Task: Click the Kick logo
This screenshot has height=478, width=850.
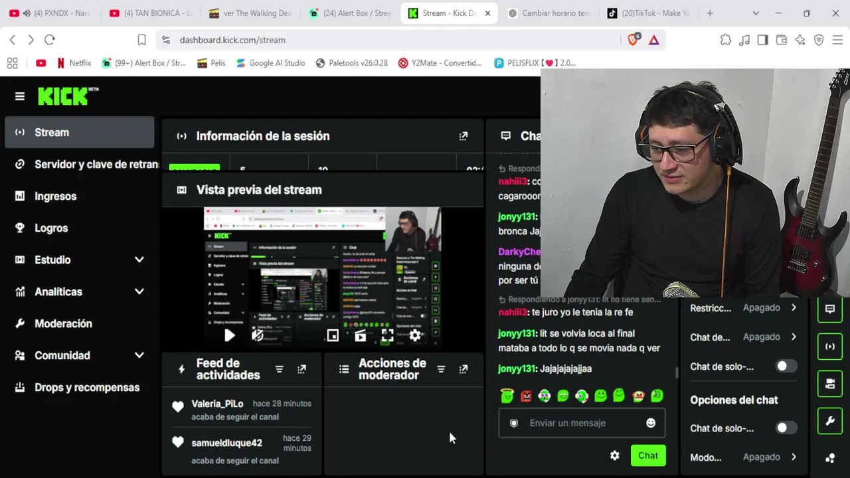Action: tap(68, 96)
